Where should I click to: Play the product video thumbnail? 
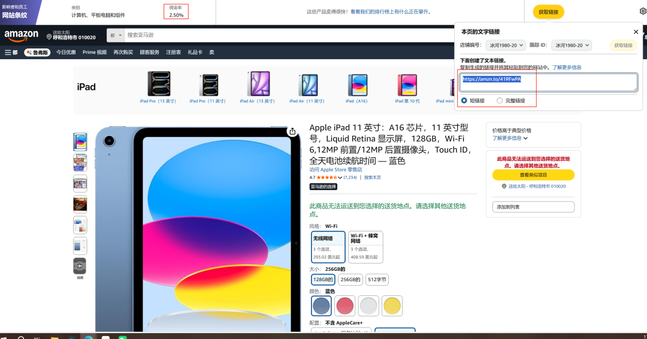coord(80,266)
